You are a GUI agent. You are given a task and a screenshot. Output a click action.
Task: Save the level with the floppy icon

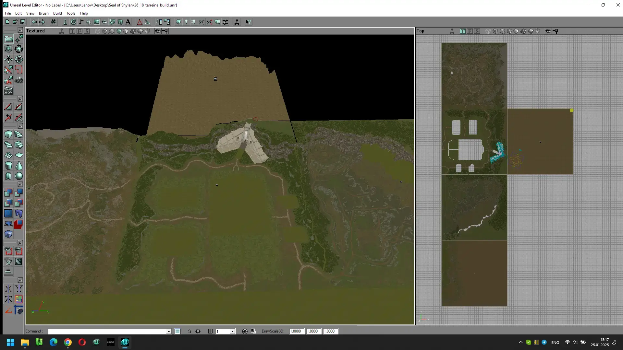coord(23,22)
